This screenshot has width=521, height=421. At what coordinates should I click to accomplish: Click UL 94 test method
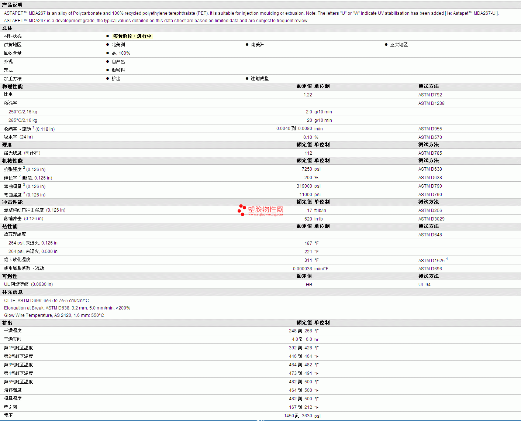coord(424,285)
